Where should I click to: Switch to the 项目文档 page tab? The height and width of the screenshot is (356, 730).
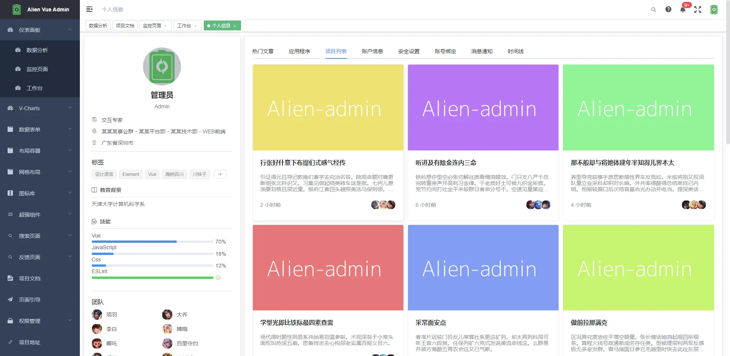click(125, 25)
